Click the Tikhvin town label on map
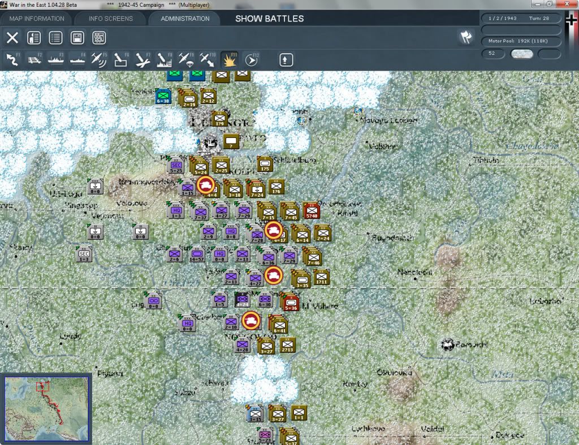The image size is (579, 445). [486, 160]
